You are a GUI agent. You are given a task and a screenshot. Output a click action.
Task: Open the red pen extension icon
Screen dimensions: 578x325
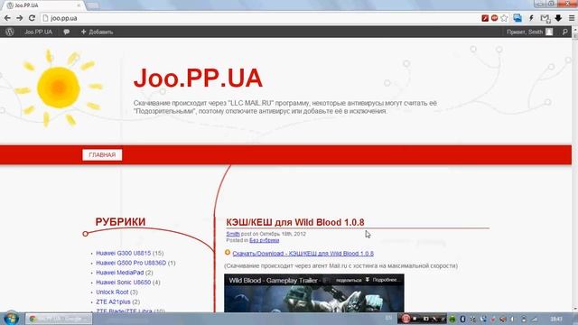pyautogui.click(x=485, y=18)
